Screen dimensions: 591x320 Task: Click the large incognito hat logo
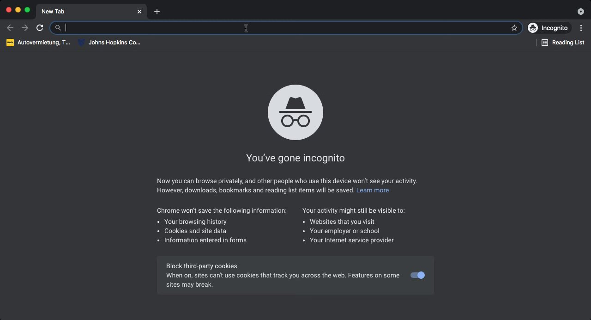coord(295,112)
